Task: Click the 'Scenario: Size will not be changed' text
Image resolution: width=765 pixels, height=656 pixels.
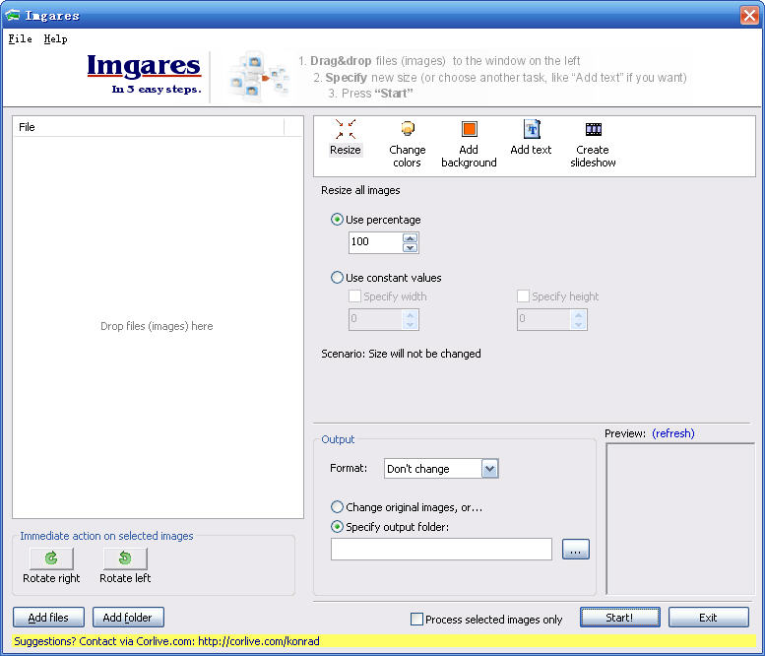Action: [x=401, y=354]
